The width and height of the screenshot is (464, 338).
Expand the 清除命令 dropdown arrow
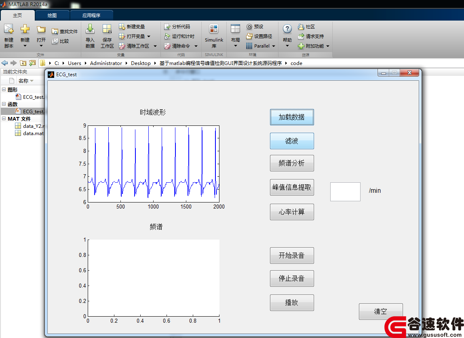point(196,46)
